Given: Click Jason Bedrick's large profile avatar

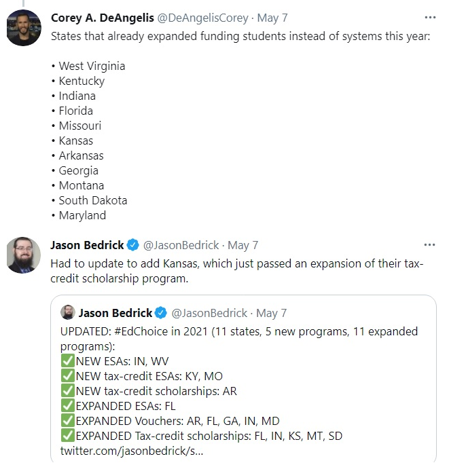Looking at the screenshot, I should (24, 255).
